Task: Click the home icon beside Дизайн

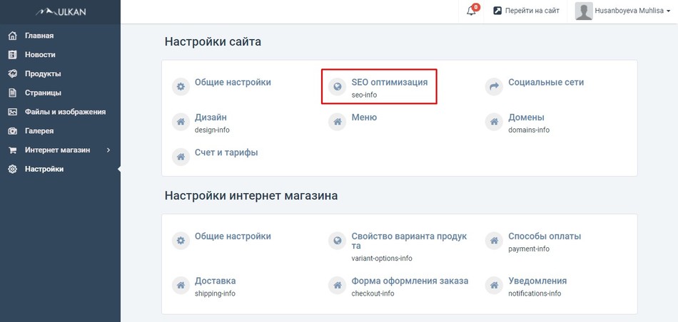Action: 181,122
